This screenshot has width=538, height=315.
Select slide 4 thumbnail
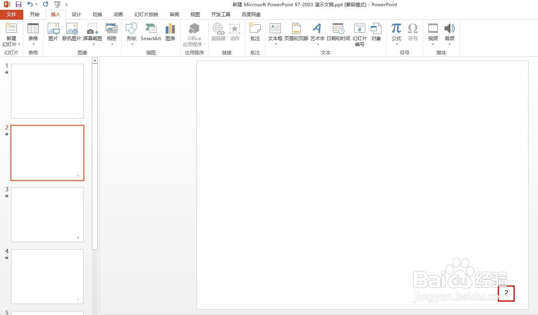tap(47, 276)
